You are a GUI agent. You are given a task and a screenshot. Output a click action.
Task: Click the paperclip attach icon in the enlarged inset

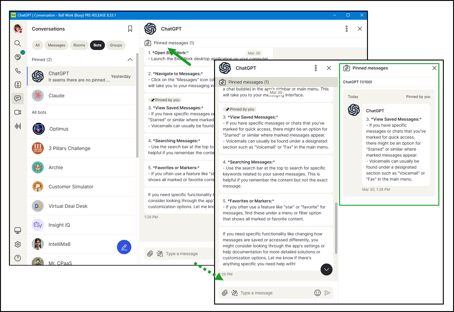[225, 293]
